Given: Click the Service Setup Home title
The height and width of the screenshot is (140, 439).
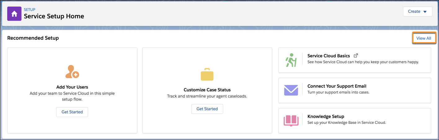Looking at the screenshot, I should (54, 16).
